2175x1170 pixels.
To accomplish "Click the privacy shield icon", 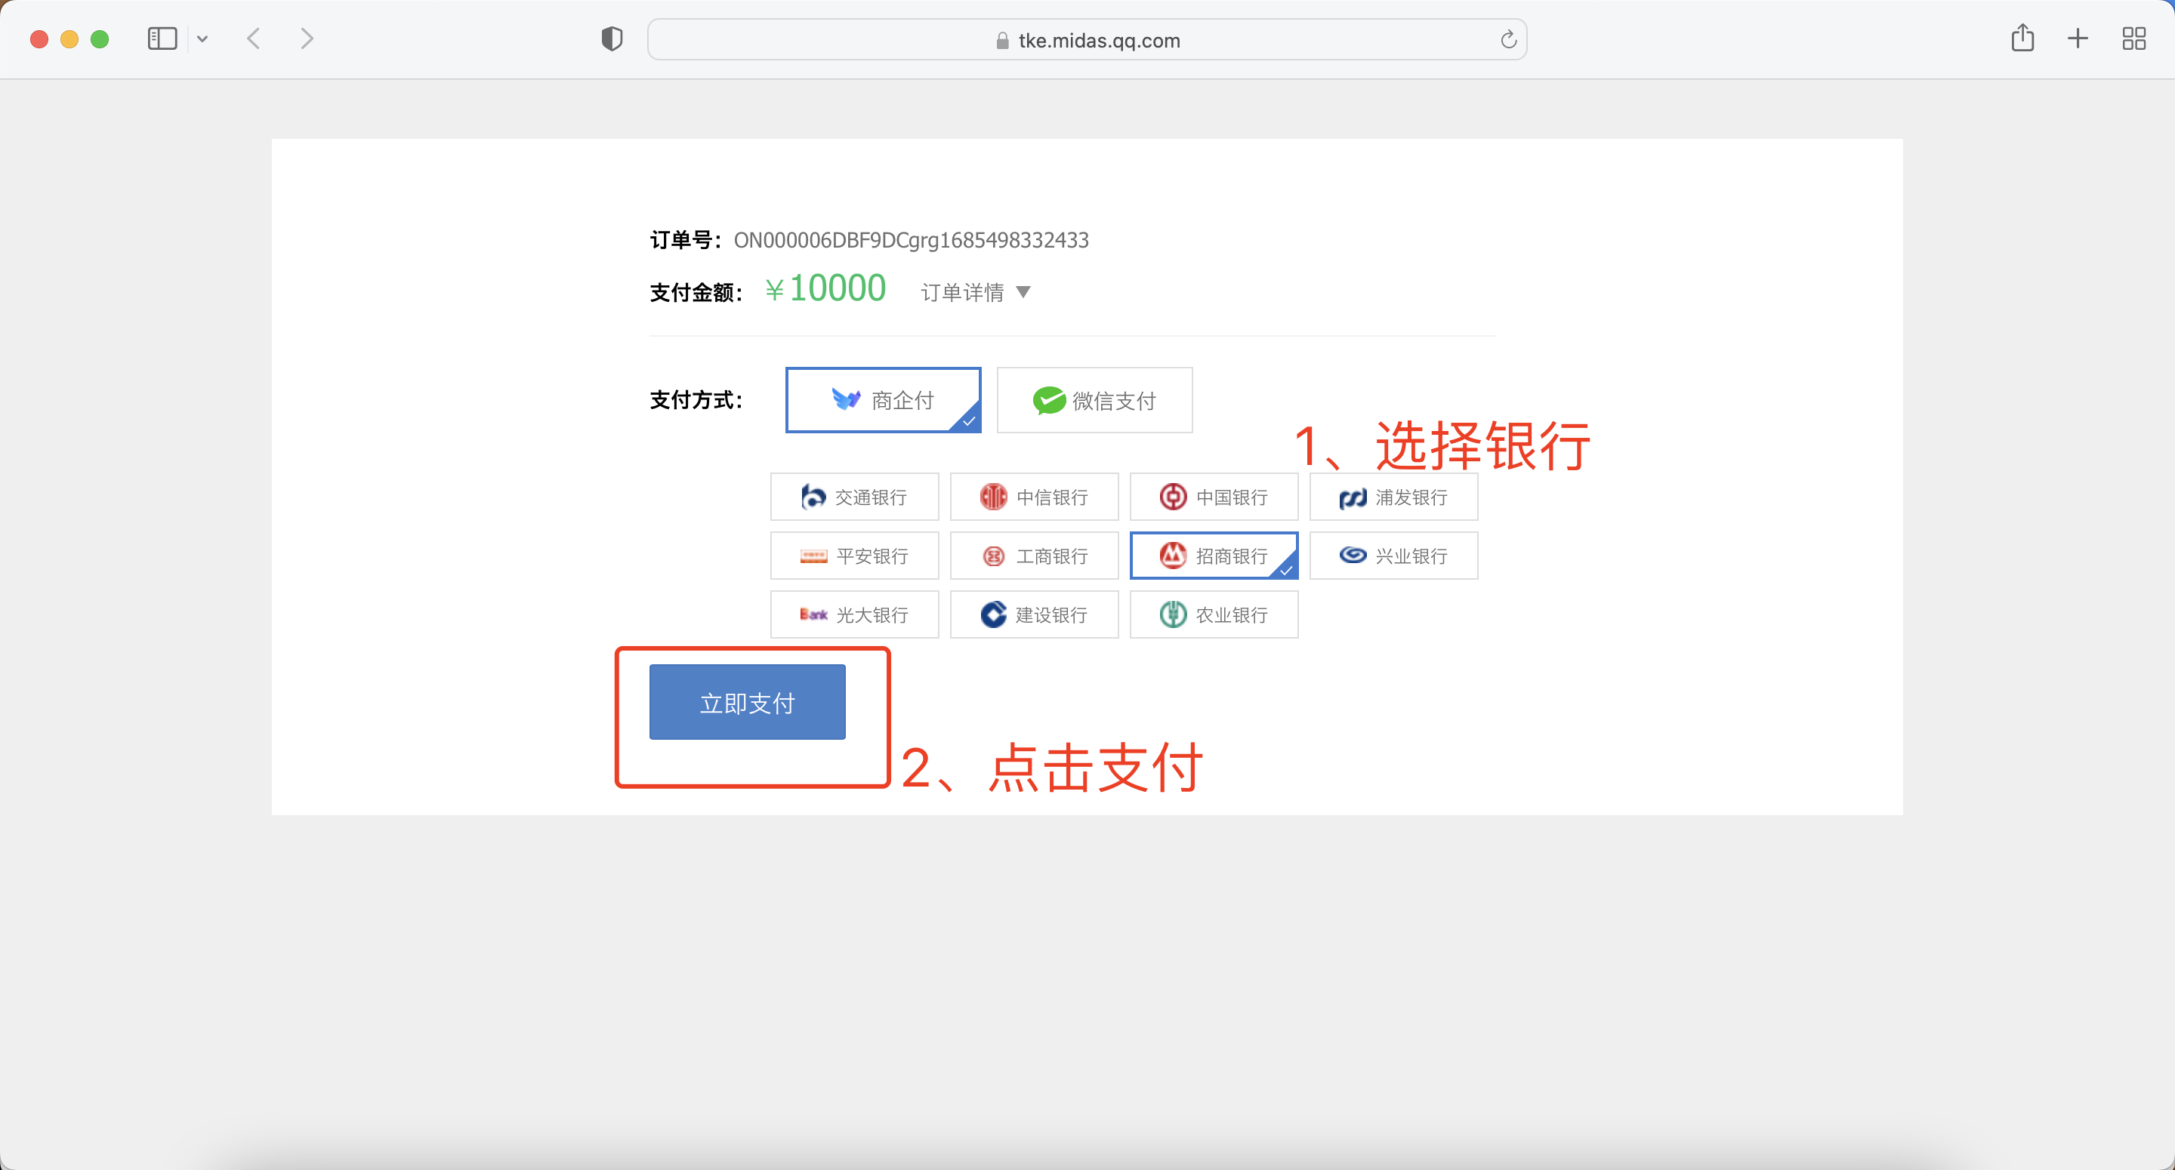I will pyautogui.click(x=611, y=38).
